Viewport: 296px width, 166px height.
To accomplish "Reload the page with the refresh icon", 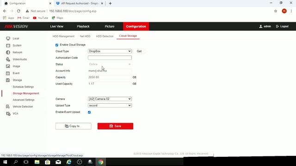I will 18,11.
